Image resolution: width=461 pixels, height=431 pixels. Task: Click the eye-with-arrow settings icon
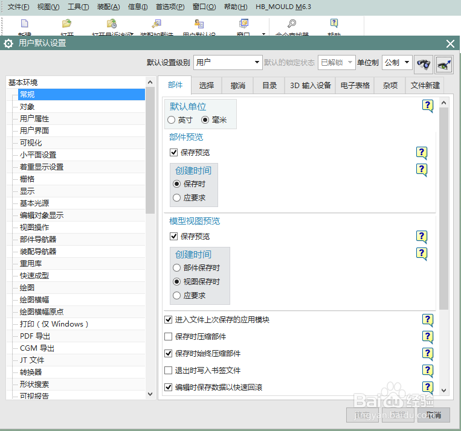coord(444,65)
